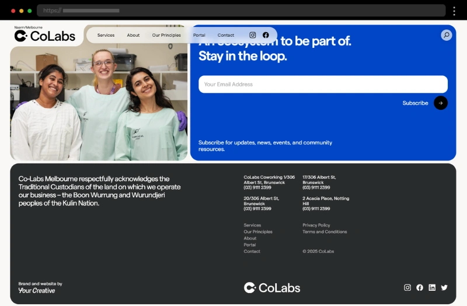Go to Our Principles nav item
This screenshot has height=306, width=467.
(x=166, y=35)
